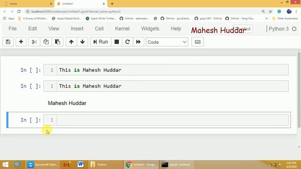The height and width of the screenshot is (169, 301).
Task: Go back in browser history
Action: click(5, 11)
